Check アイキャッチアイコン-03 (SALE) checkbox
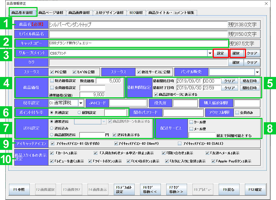 pos(180,143)
